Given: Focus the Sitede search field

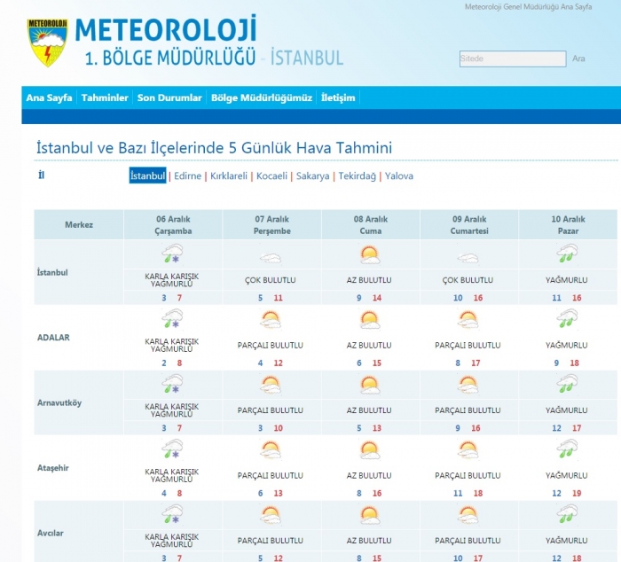Looking at the screenshot, I should pos(513,59).
